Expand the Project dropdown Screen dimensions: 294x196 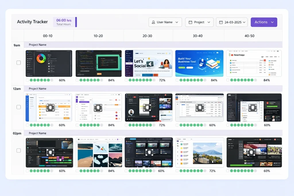(199, 22)
